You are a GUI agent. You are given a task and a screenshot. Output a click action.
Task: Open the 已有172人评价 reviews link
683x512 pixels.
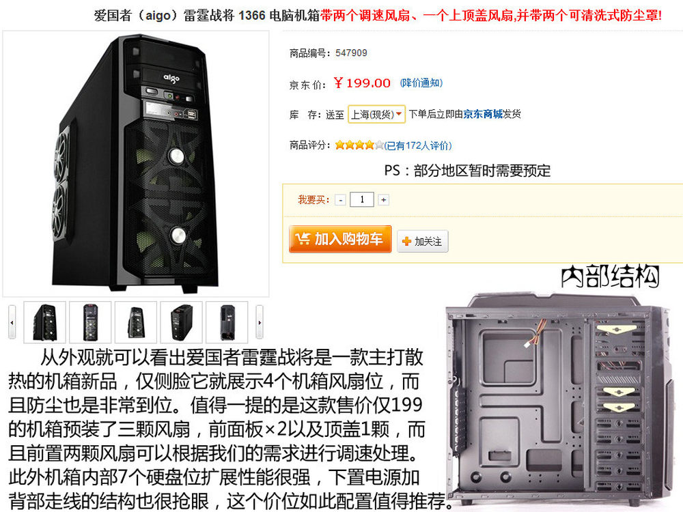[x=418, y=145]
